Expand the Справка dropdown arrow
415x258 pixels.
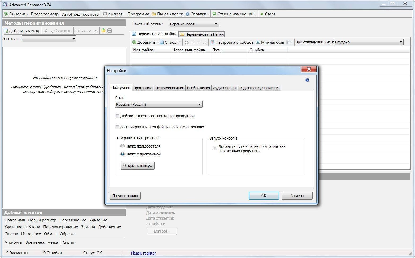tap(208, 14)
